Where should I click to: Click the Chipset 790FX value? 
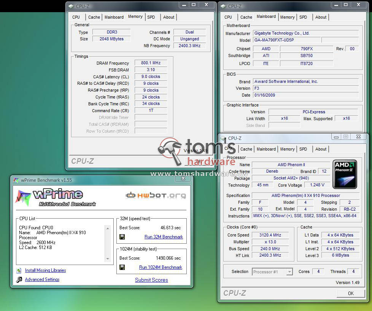click(x=307, y=49)
